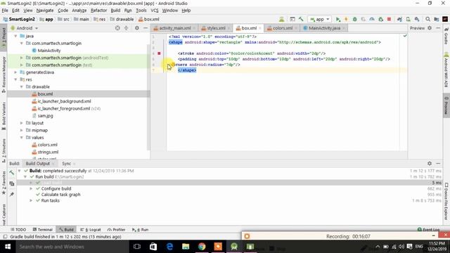Toggle Build Variants side button
This screenshot has width=450, height=253.
[4, 115]
